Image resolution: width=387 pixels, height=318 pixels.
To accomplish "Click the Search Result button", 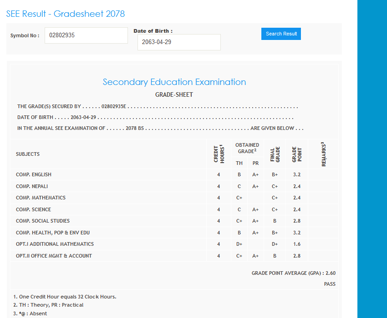I will (281, 34).
